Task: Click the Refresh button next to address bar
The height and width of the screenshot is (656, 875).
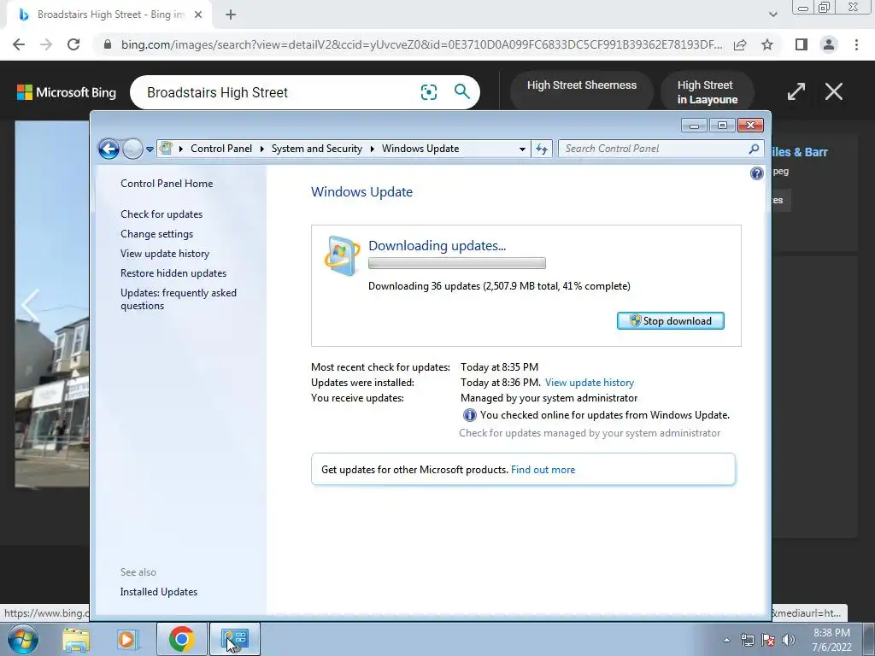Action: click(x=542, y=149)
